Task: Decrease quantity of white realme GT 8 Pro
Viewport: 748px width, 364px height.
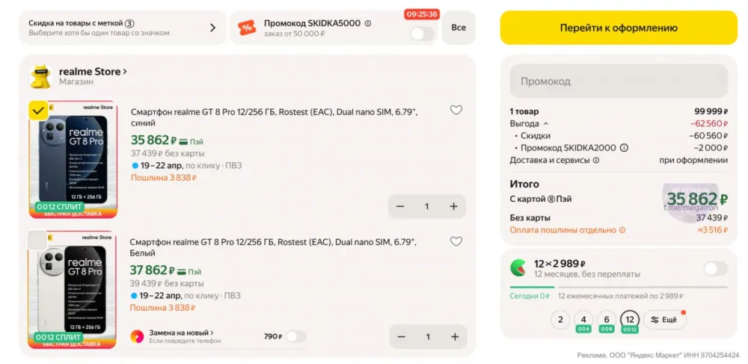Action: (401, 336)
